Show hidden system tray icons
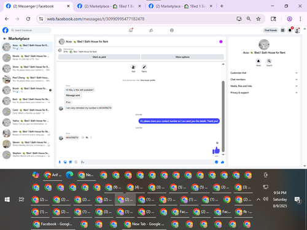The image size is (307, 230). click(x=258, y=199)
